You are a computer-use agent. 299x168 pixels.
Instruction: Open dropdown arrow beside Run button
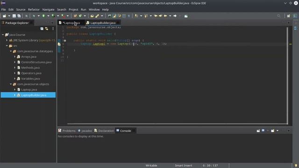click(48, 16)
